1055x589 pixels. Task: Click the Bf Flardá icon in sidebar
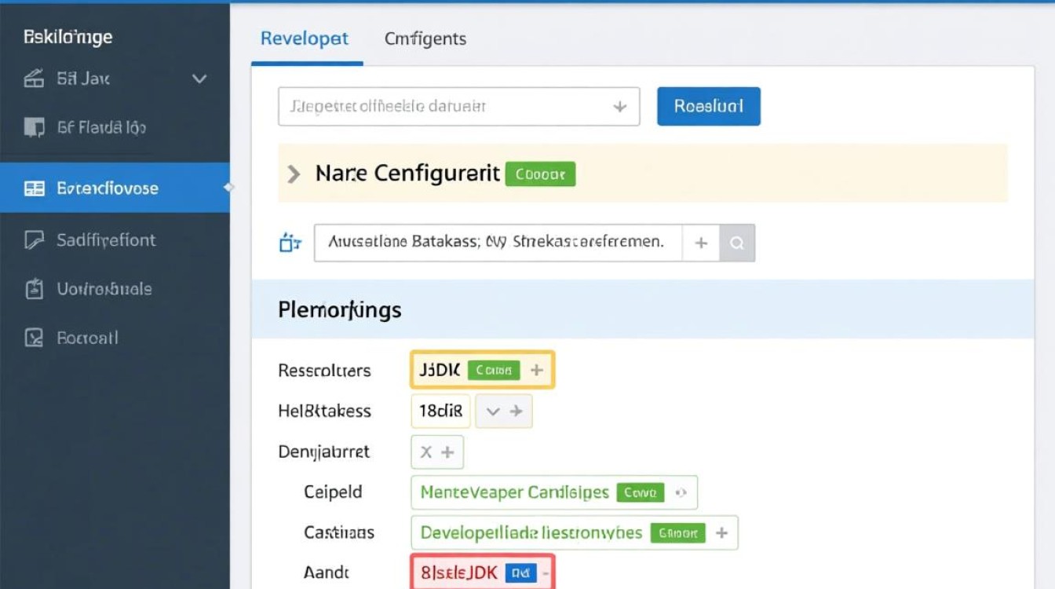pyautogui.click(x=34, y=127)
